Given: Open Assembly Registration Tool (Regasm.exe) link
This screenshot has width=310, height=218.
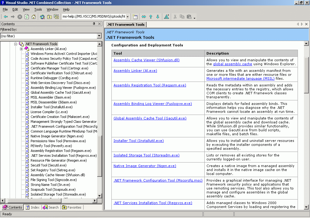Looking at the screenshot, I should coord(150,85).
